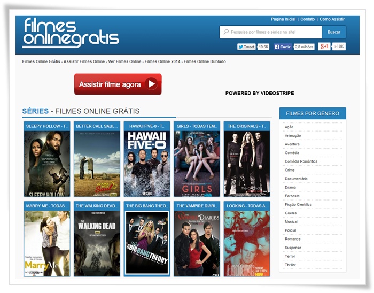This screenshot has height=293, width=374.
Task: Click the Filmes Online Gratis logo
Action: click(x=71, y=33)
